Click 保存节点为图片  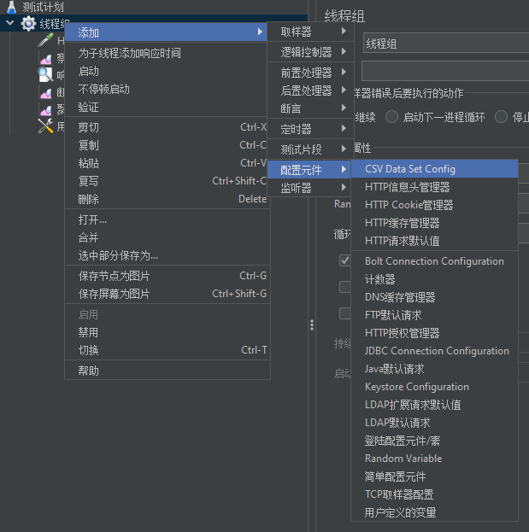tap(167, 276)
